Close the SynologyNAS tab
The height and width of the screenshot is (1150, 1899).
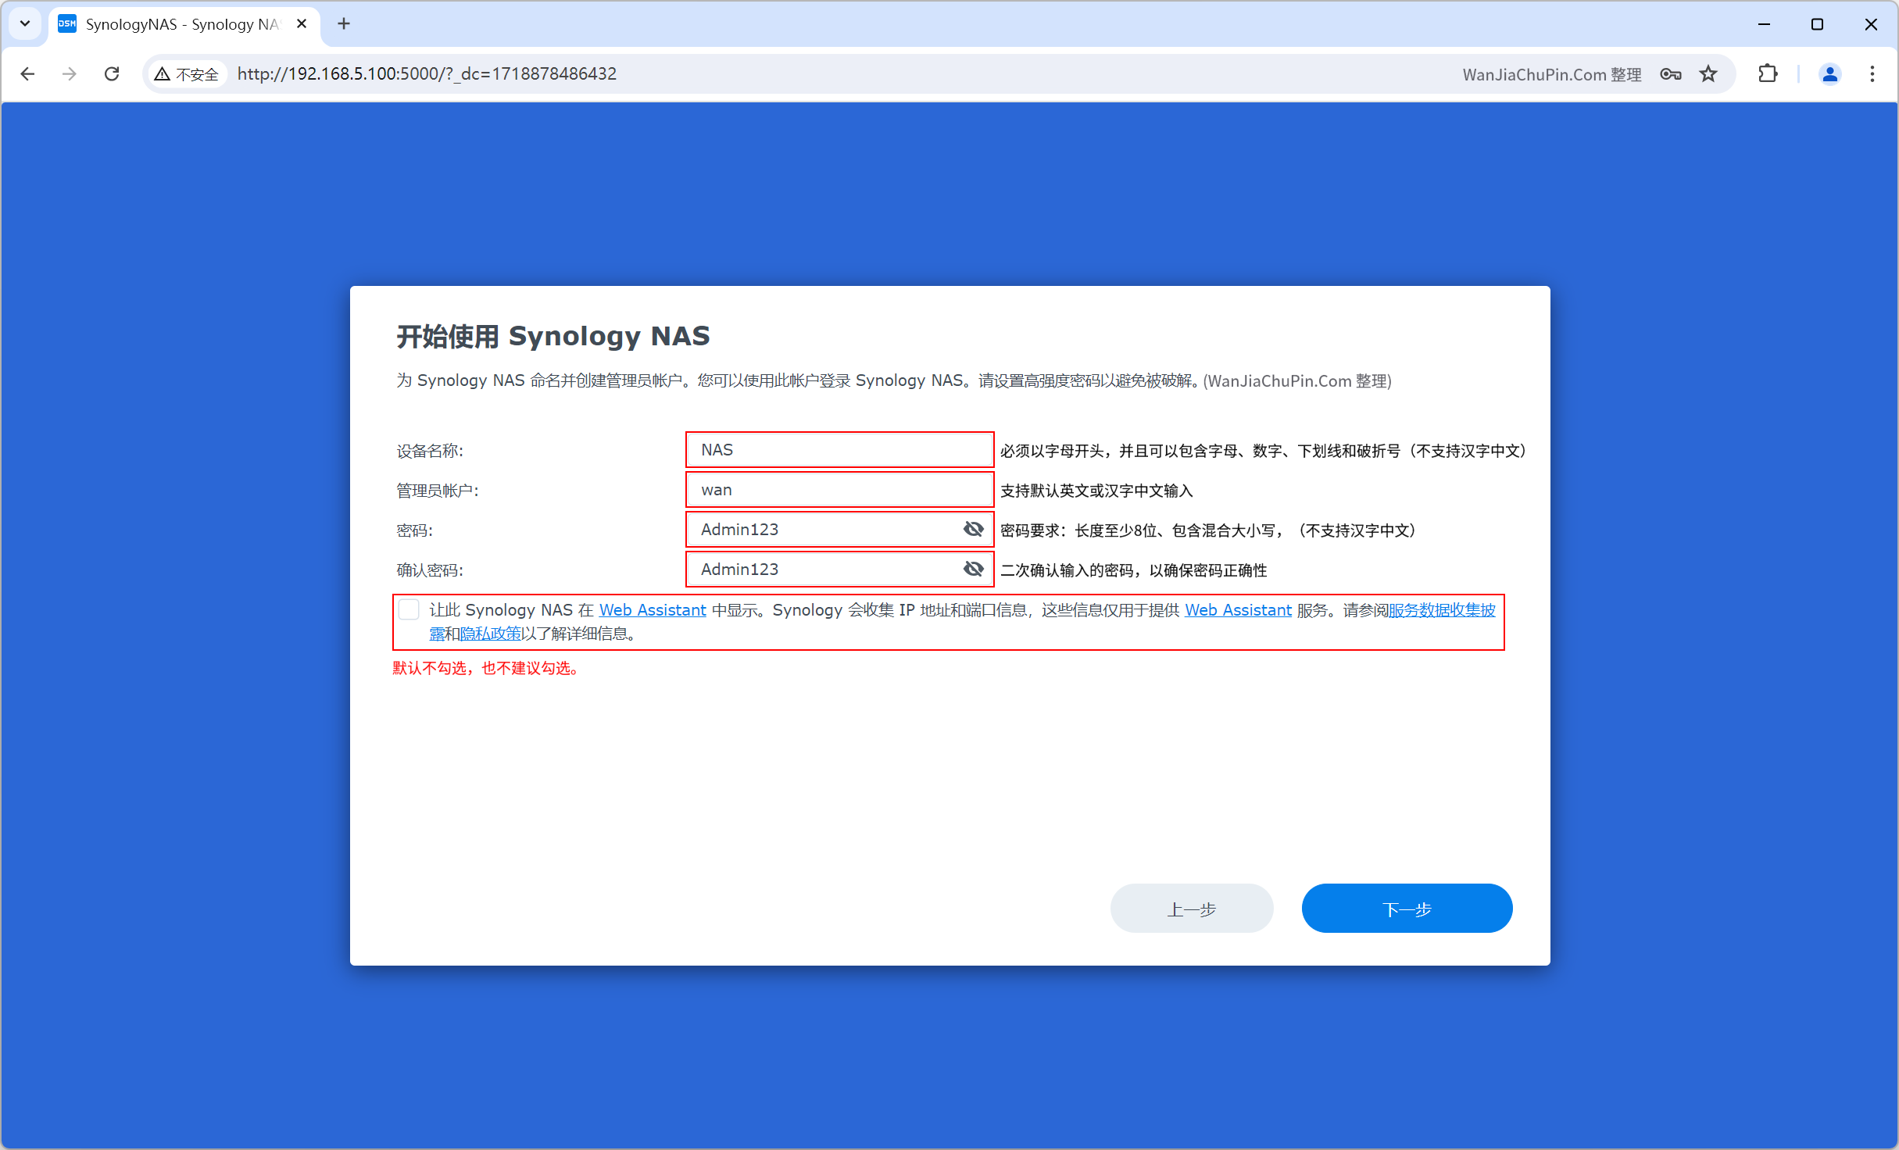click(x=302, y=23)
